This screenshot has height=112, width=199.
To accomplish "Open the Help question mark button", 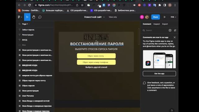I will (172, 111).
